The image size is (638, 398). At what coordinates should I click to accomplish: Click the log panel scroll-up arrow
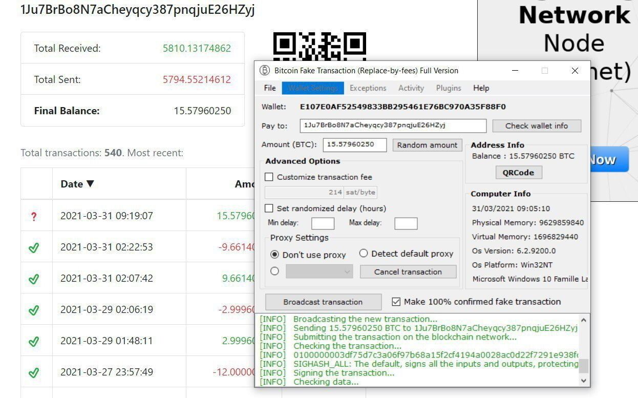pos(583,320)
